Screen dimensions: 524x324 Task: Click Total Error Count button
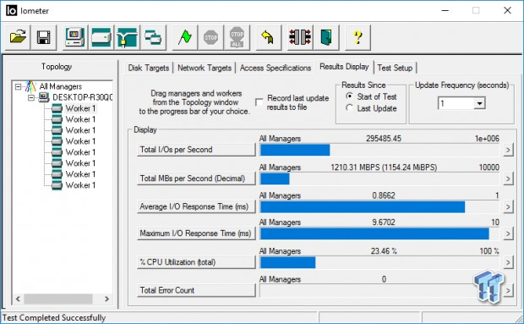pos(196,290)
